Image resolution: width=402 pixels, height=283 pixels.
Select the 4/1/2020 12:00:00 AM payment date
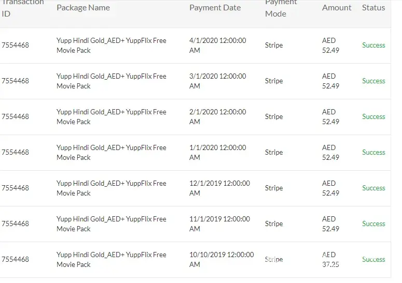[218, 46]
